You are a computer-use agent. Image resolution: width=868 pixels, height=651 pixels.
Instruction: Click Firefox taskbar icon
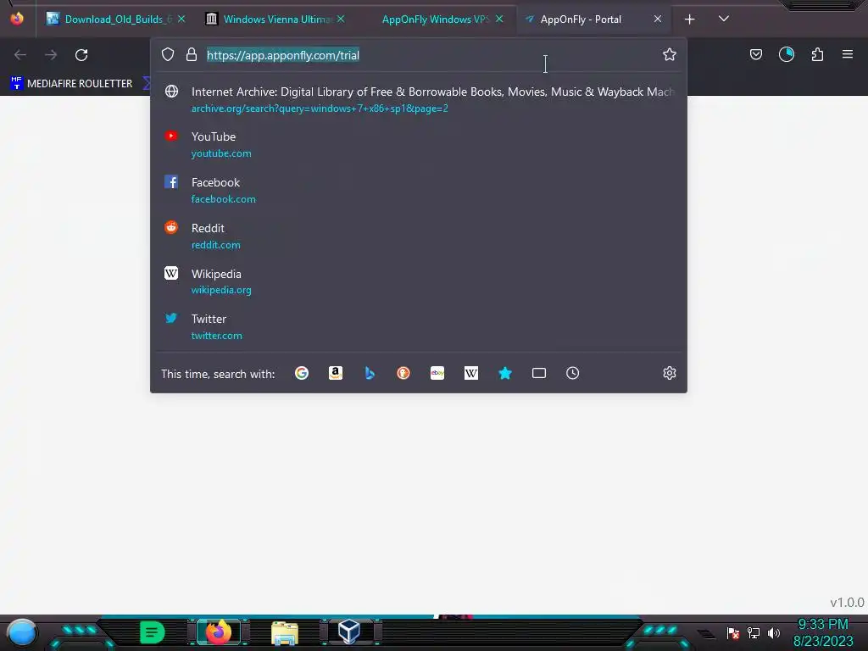pos(219,632)
